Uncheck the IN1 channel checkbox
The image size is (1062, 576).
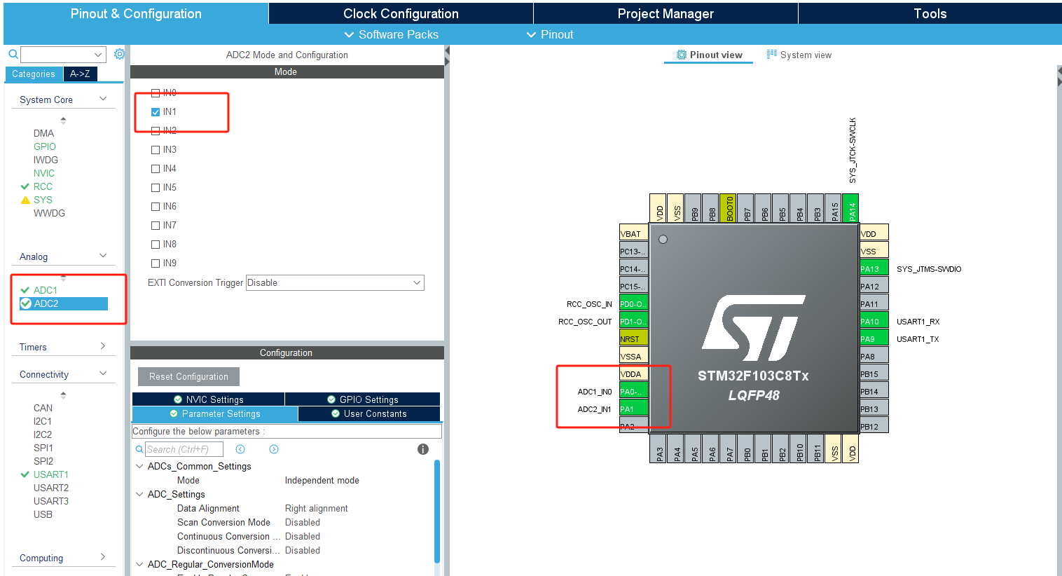(156, 111)
